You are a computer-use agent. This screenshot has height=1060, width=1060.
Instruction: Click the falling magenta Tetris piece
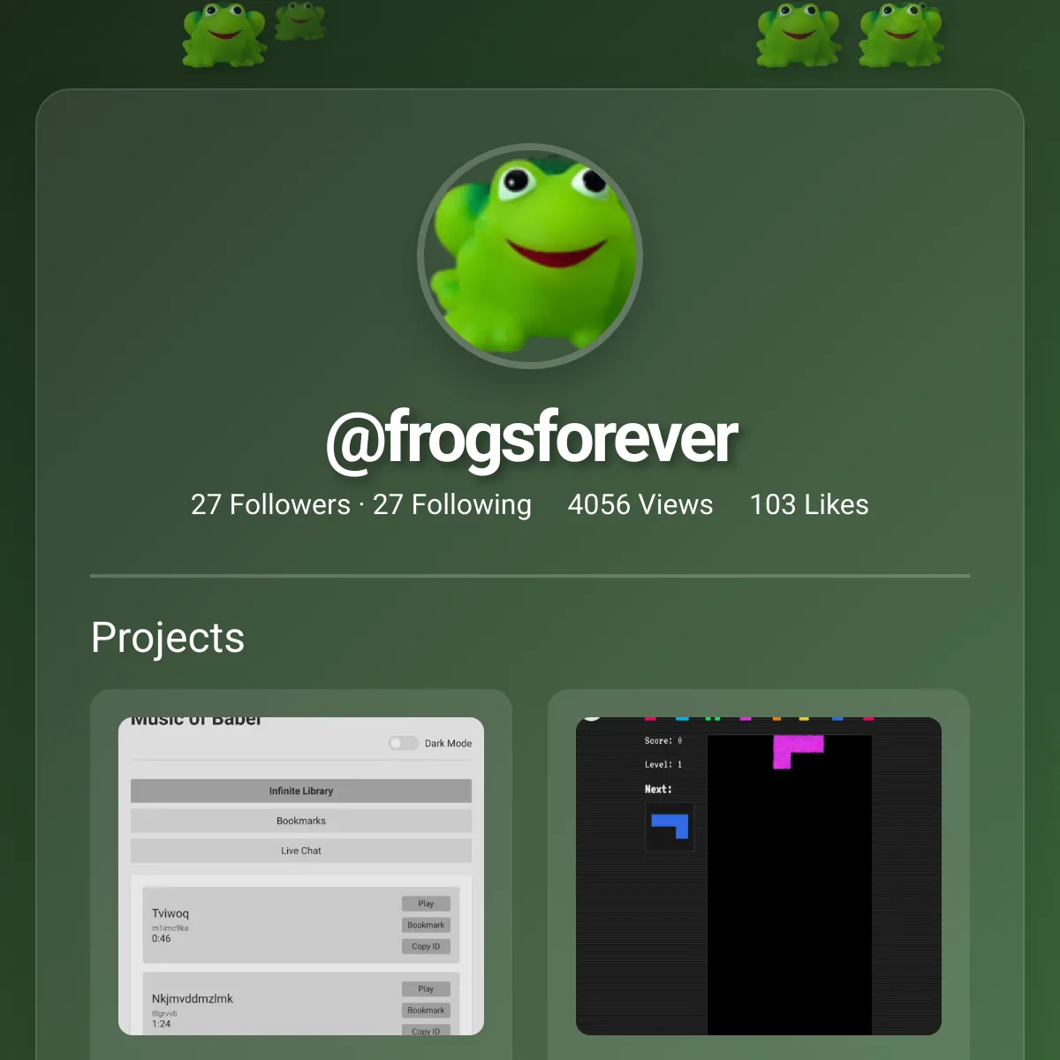click(x=799, y=752)
